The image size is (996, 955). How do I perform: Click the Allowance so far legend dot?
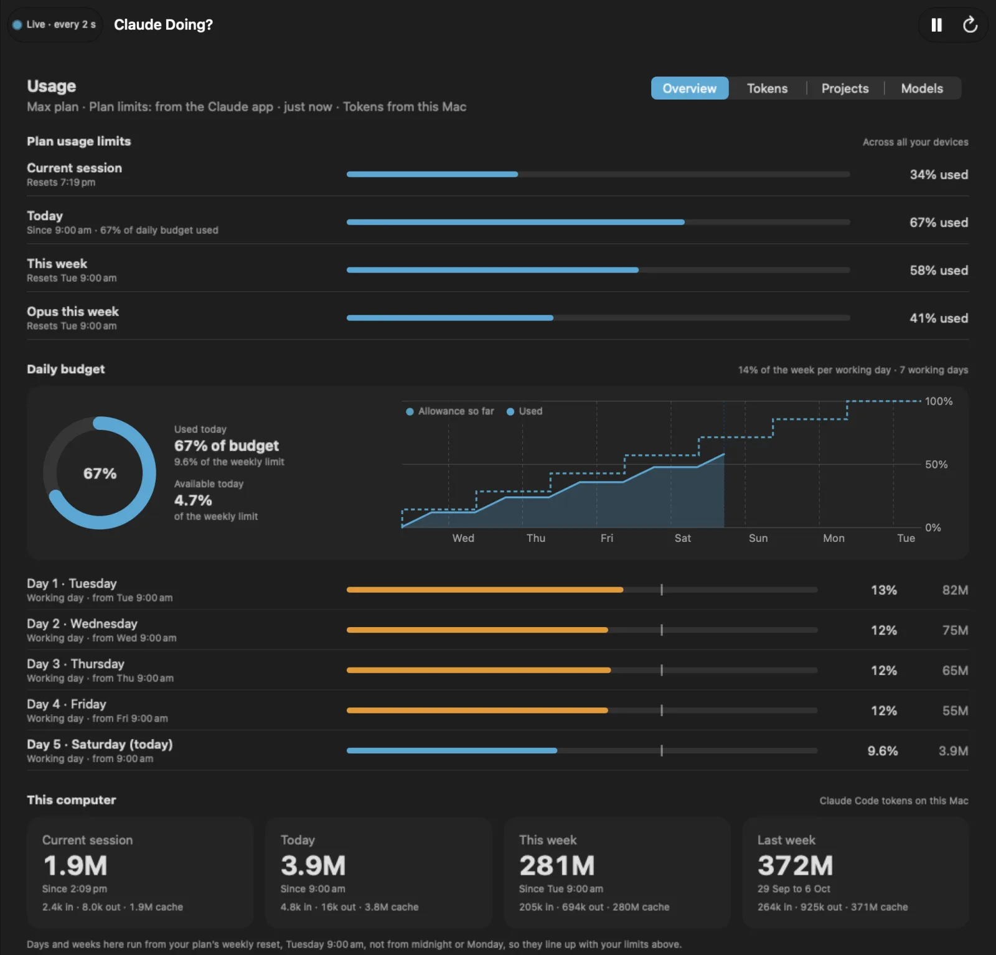pos(410,411)
